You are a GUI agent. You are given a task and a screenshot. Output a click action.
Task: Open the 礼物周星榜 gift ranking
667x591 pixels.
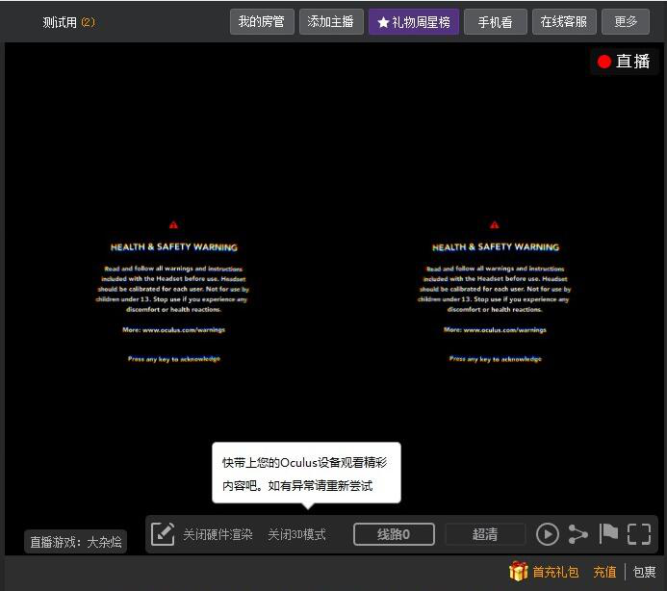pos(414,22)
